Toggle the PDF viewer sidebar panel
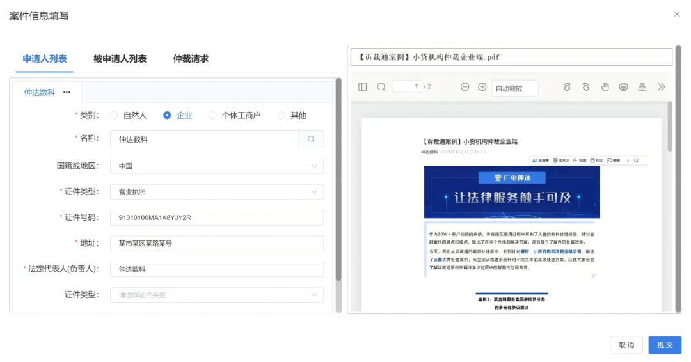Viewport: 691px width, 362px height. point(362,87)
